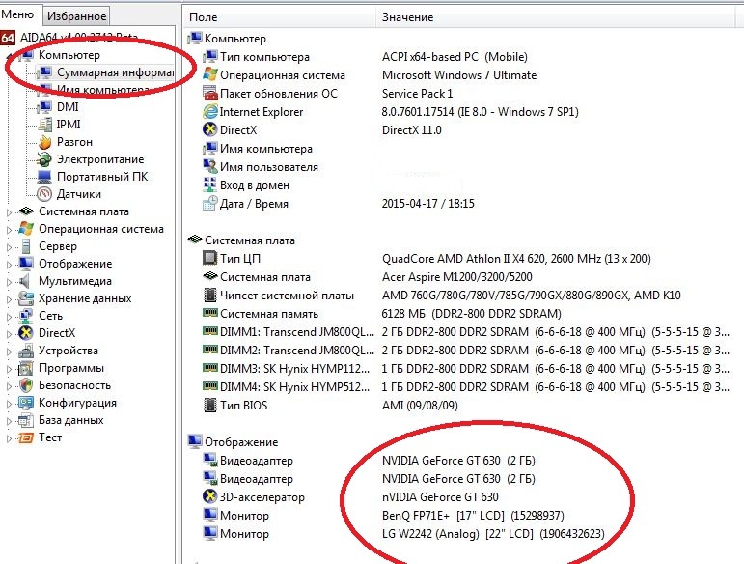Image resolution: width=744 pixels, height=564 pixels.
Task: Expand the Системная плата tree node
Action: click(9, 212)
